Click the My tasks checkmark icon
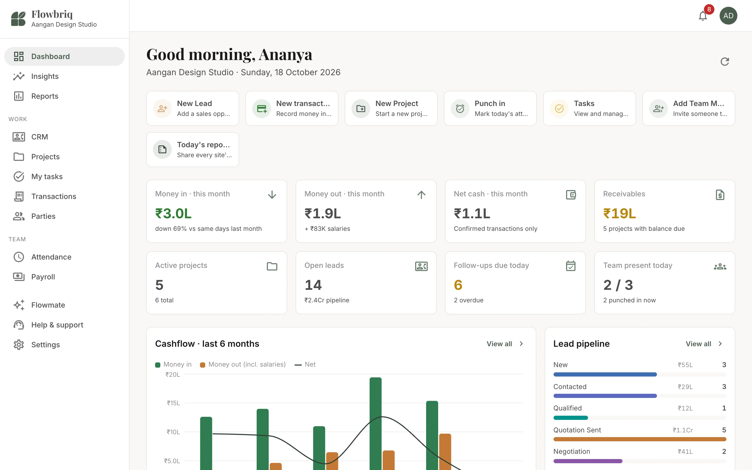This screenshot has width=752, height=470. click(x=19, y=177)
